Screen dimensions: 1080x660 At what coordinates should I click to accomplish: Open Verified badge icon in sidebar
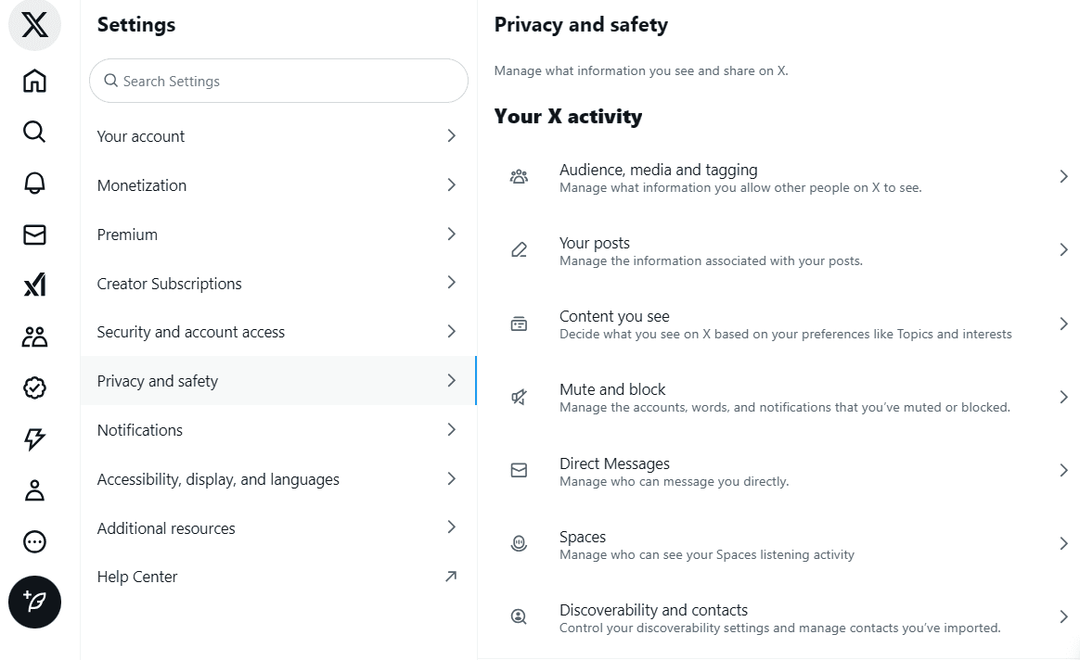34,388
